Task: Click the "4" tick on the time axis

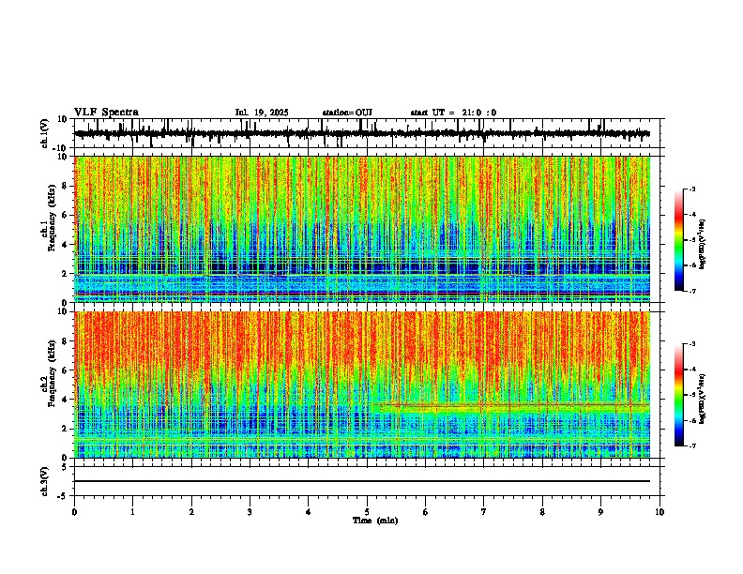Action: click(309, 512)
